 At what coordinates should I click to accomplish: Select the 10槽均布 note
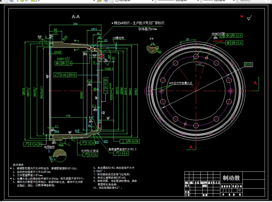point(118,38)
